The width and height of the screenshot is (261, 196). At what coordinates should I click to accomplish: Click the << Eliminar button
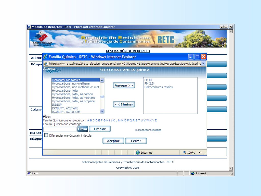(124, 104)
